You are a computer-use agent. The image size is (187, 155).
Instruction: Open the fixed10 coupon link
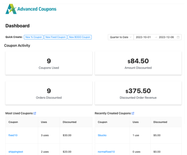pyautogui.click(x=13, y=135)
